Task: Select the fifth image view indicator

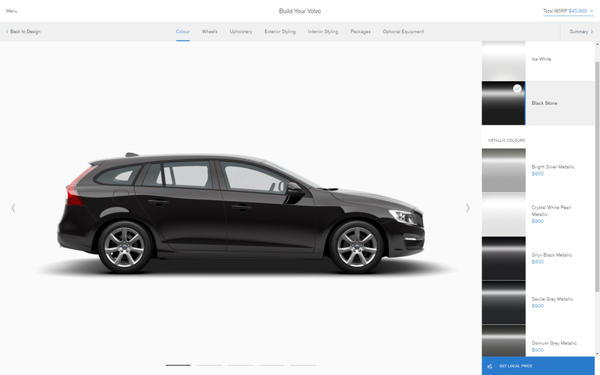Action: pos(303,365)
